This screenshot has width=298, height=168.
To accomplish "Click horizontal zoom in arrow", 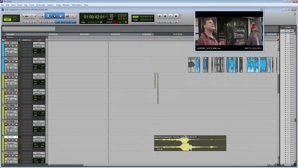I will (x=35, y=16).
